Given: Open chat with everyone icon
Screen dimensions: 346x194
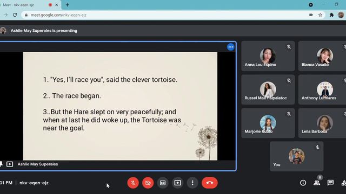Looking at the screenshot, I should tap(330, 183).
